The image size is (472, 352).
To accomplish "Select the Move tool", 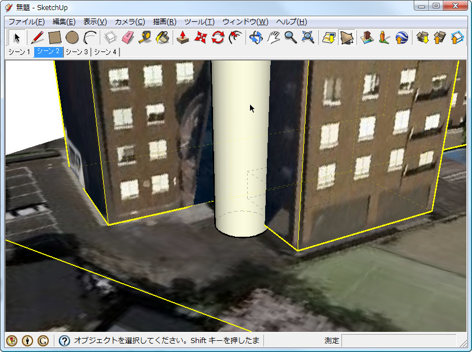I will (x=201, y=37).
